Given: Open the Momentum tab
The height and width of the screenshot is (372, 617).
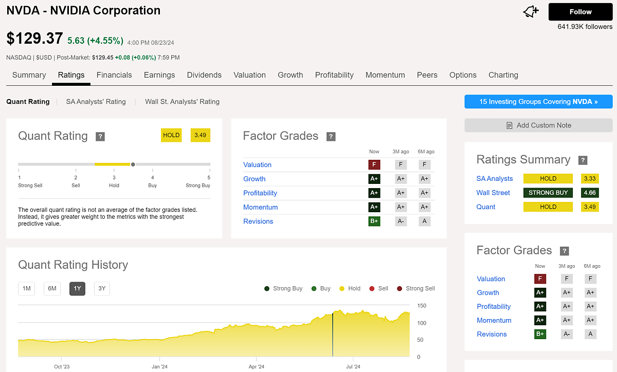Looking at the screenshot, I should [x=385, y=75].
